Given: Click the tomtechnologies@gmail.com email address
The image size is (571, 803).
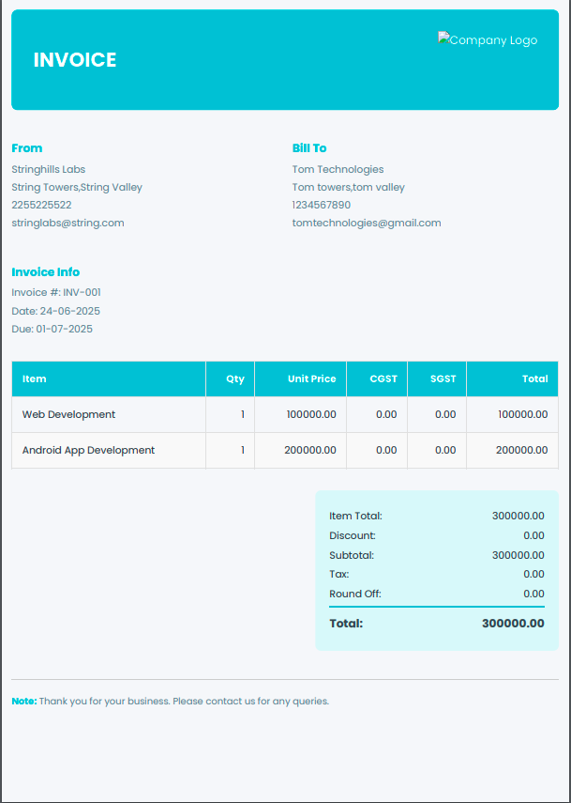Looking at the screenshot, I should tap(366, 223).
